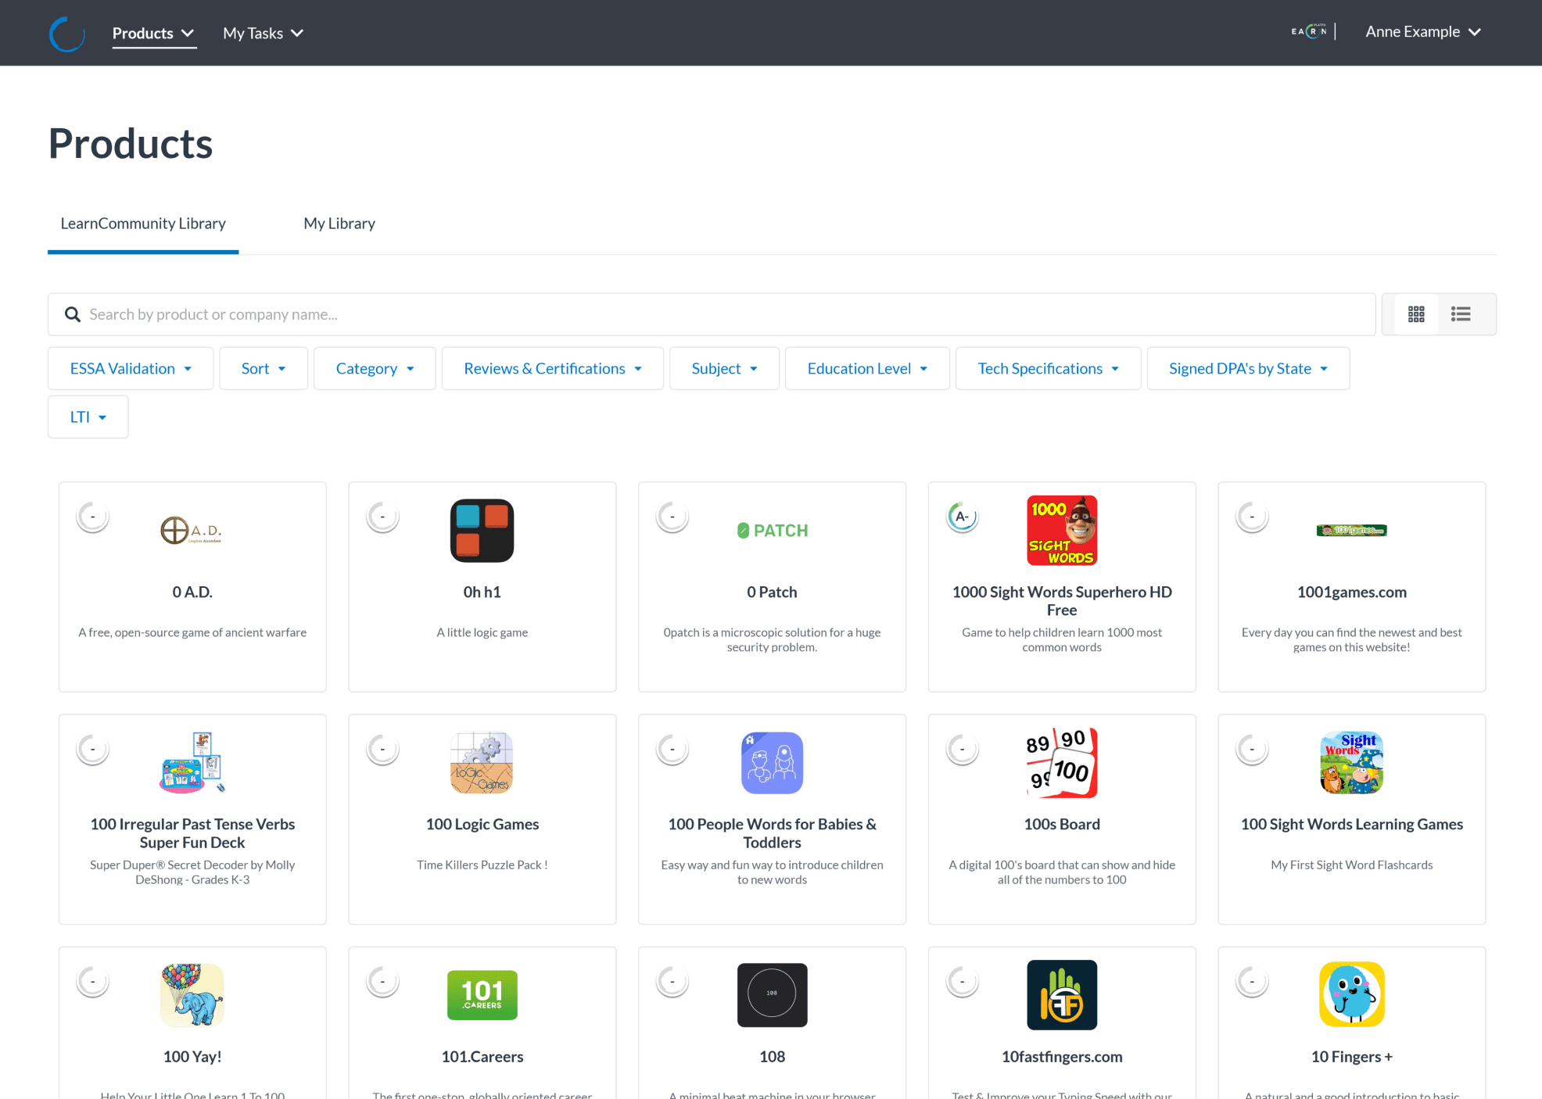
Task: Click the search magnifier icon
Action: point(73,314)
